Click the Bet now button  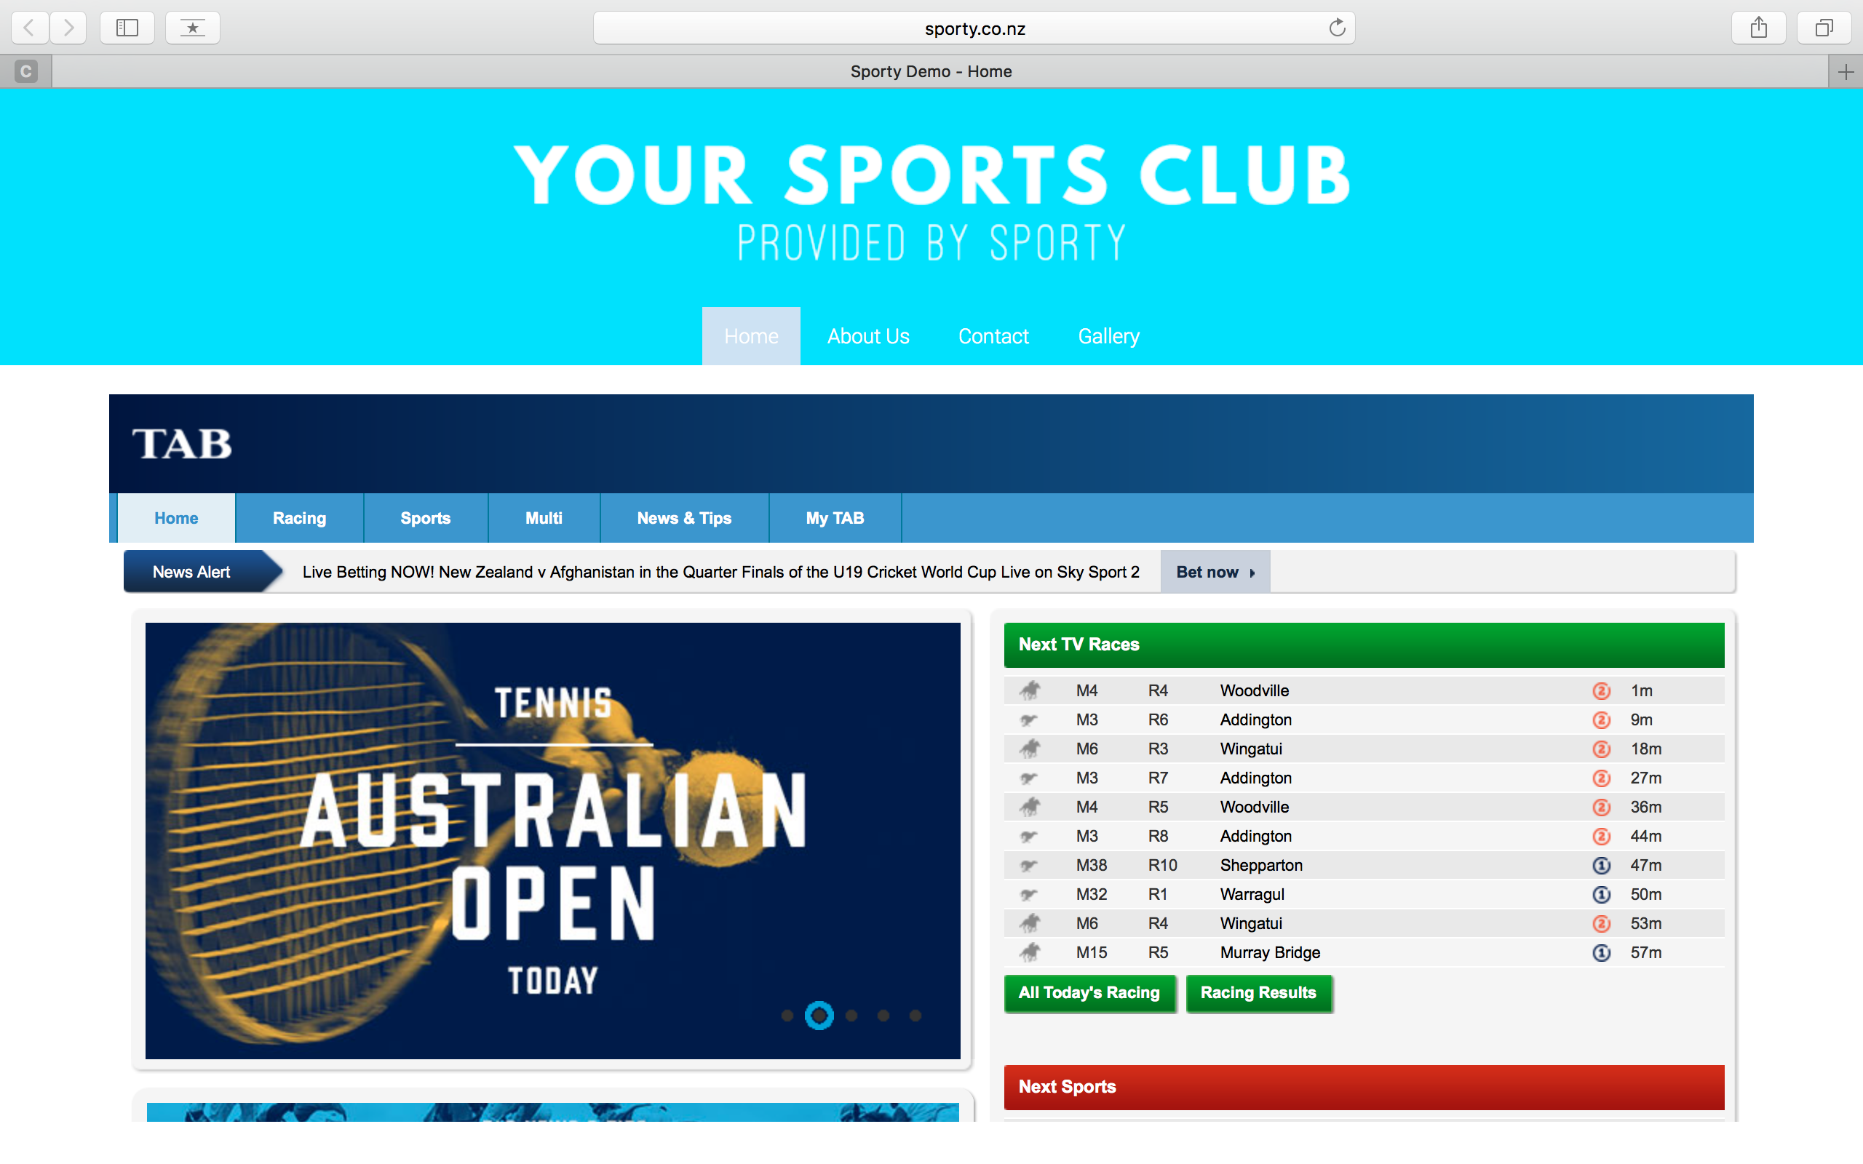pos(1215,572)
